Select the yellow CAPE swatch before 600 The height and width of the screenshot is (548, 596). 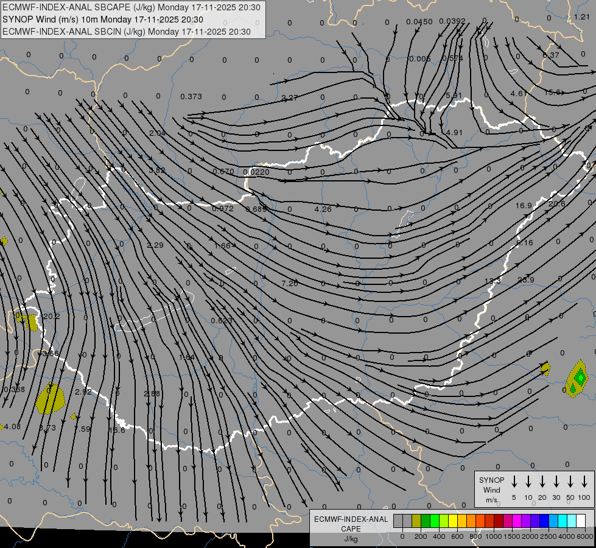(x=453, y=521)
